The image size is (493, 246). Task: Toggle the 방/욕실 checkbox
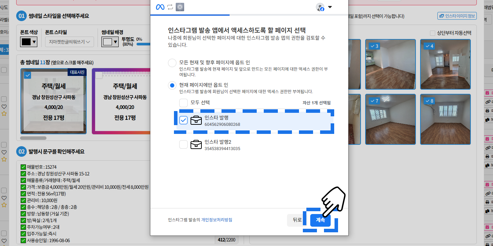pos(23,220)
